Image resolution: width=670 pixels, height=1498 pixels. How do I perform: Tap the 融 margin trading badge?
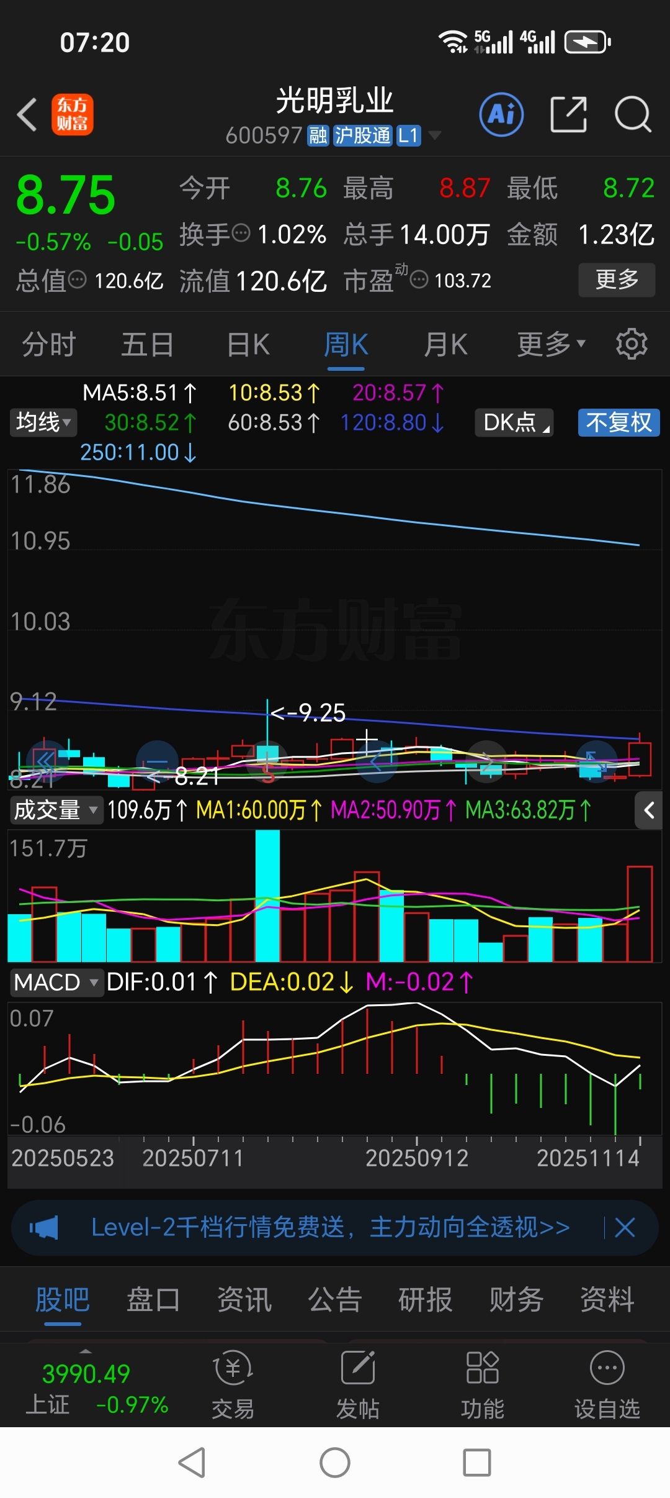click(318, 135)
